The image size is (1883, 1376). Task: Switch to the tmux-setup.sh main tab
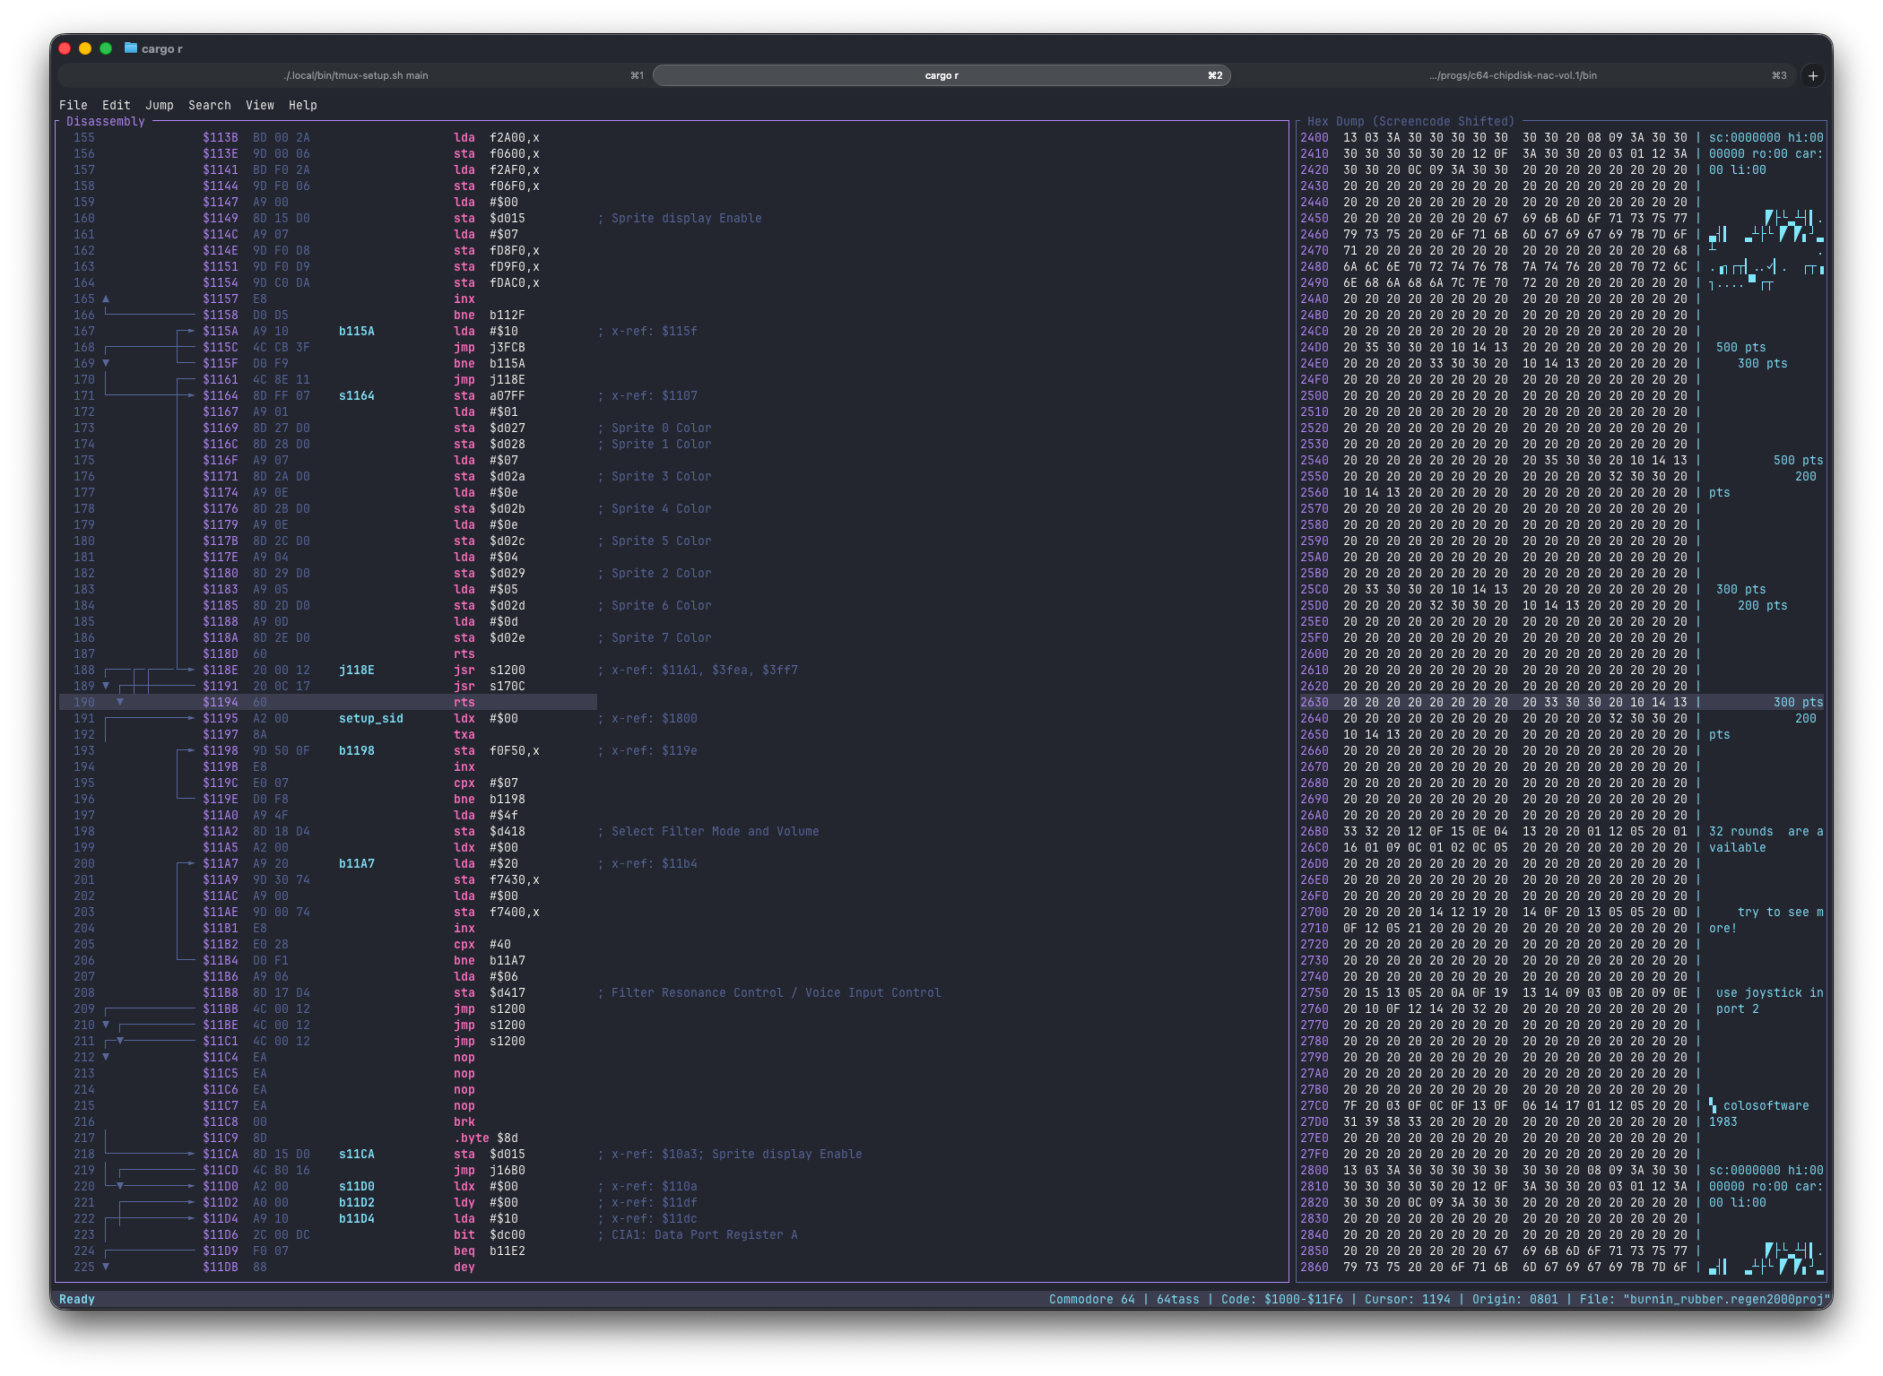pyautogui.click(x=355, y=75)
